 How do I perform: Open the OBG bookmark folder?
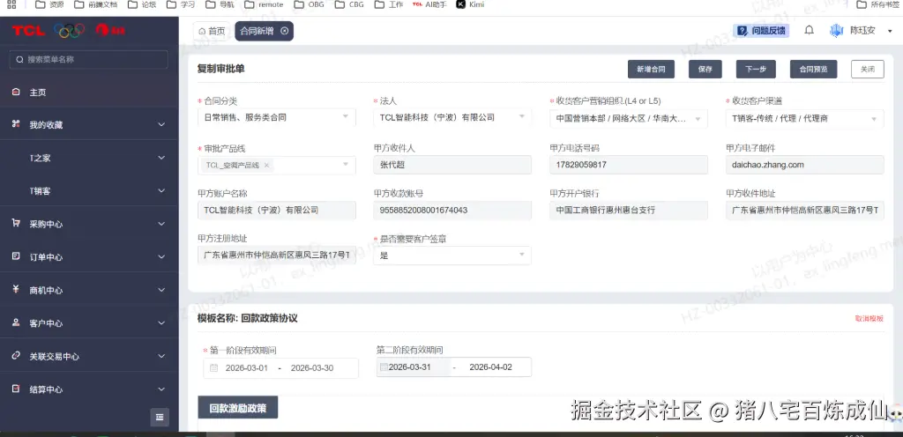(x=309, y=4)
